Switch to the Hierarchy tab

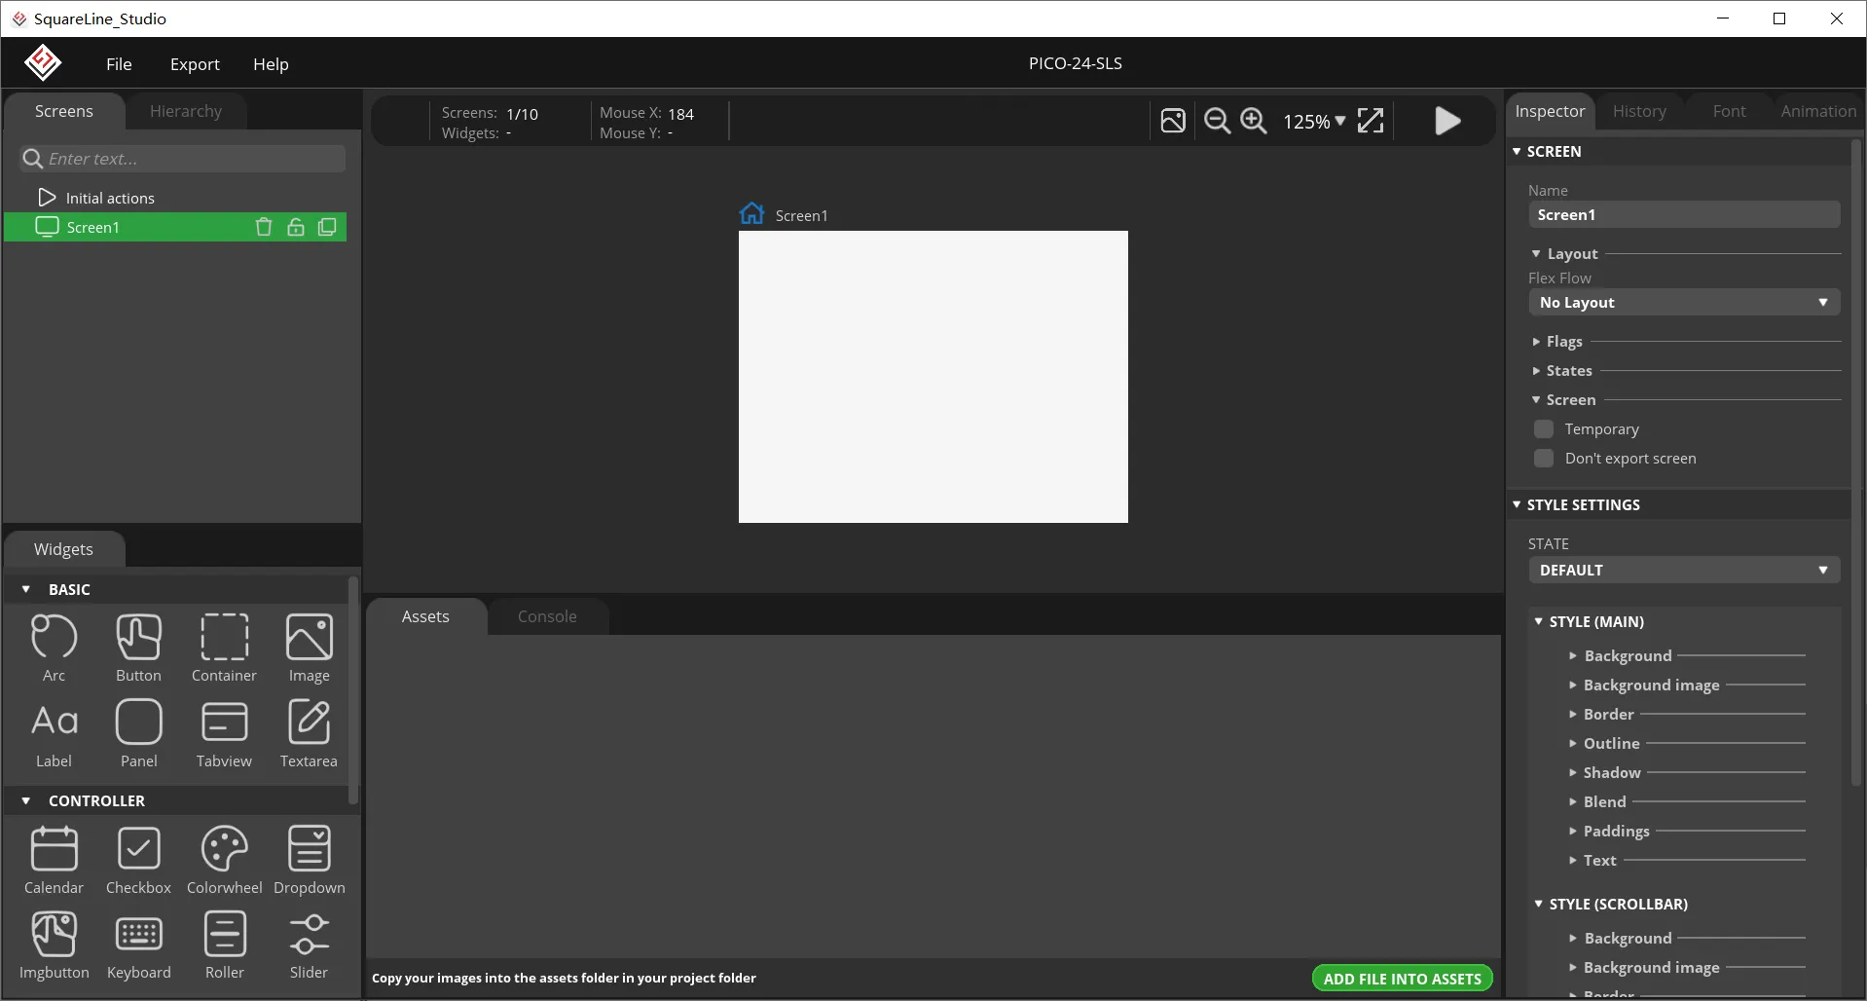point(185,111)
